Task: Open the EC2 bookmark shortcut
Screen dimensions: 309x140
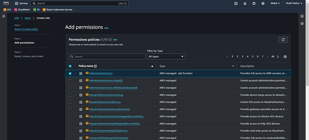Action: pos(7,9)
